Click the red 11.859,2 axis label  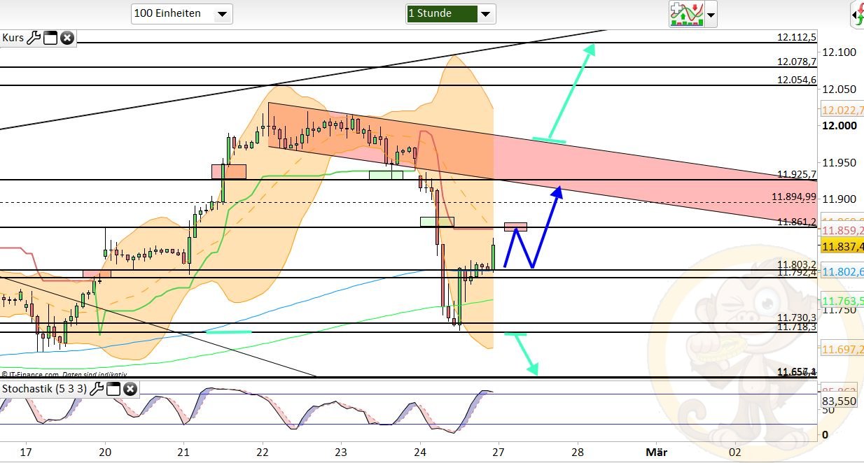(842, 230)
